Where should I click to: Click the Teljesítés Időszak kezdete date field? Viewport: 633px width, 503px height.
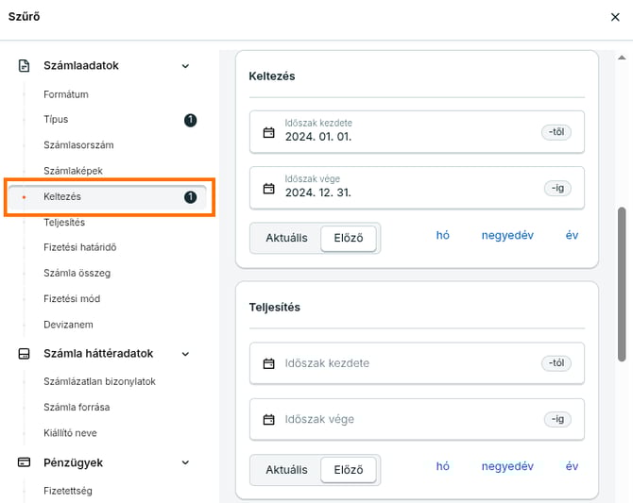click(406, 363)
